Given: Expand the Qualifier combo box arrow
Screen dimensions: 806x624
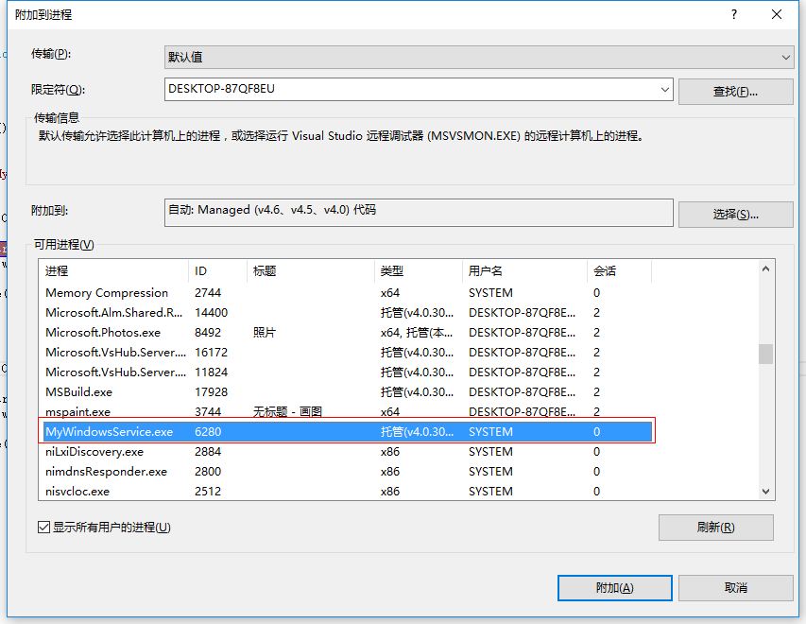Looking at the screenshot, I should tap(665, 90).
